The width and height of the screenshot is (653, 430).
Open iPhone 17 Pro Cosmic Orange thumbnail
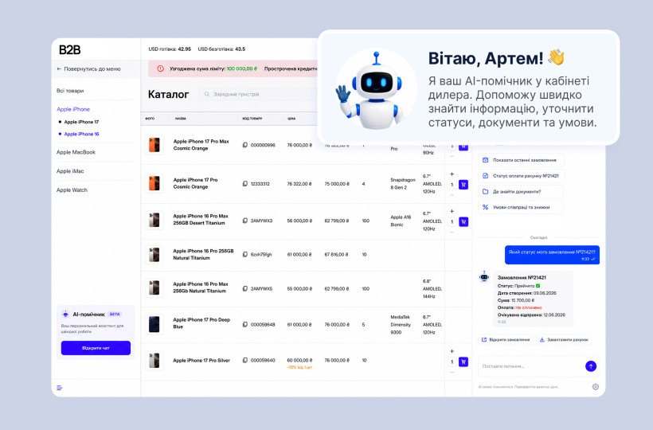tap(154, 184)
